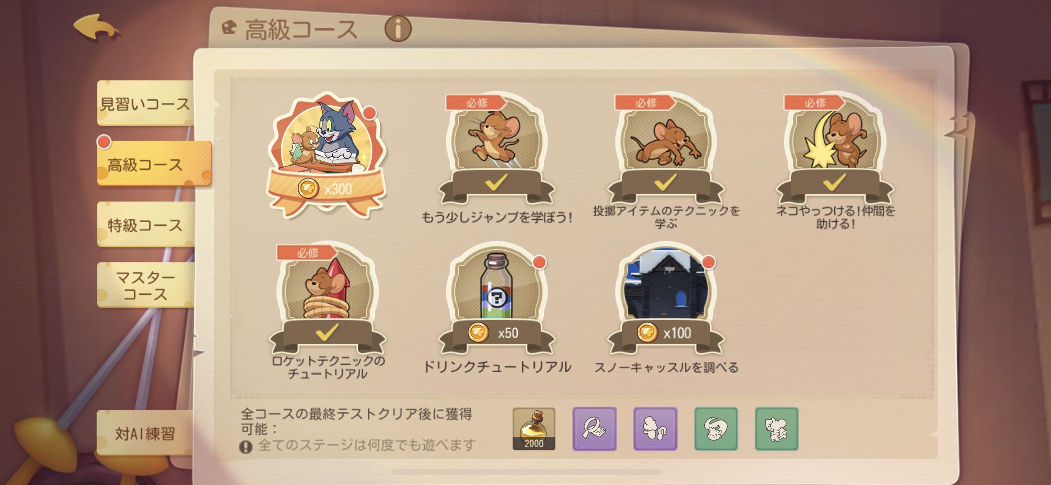
Task: Open the 投擲アイテムのテクニックを学ぶ stage
Action: (666, 149)
